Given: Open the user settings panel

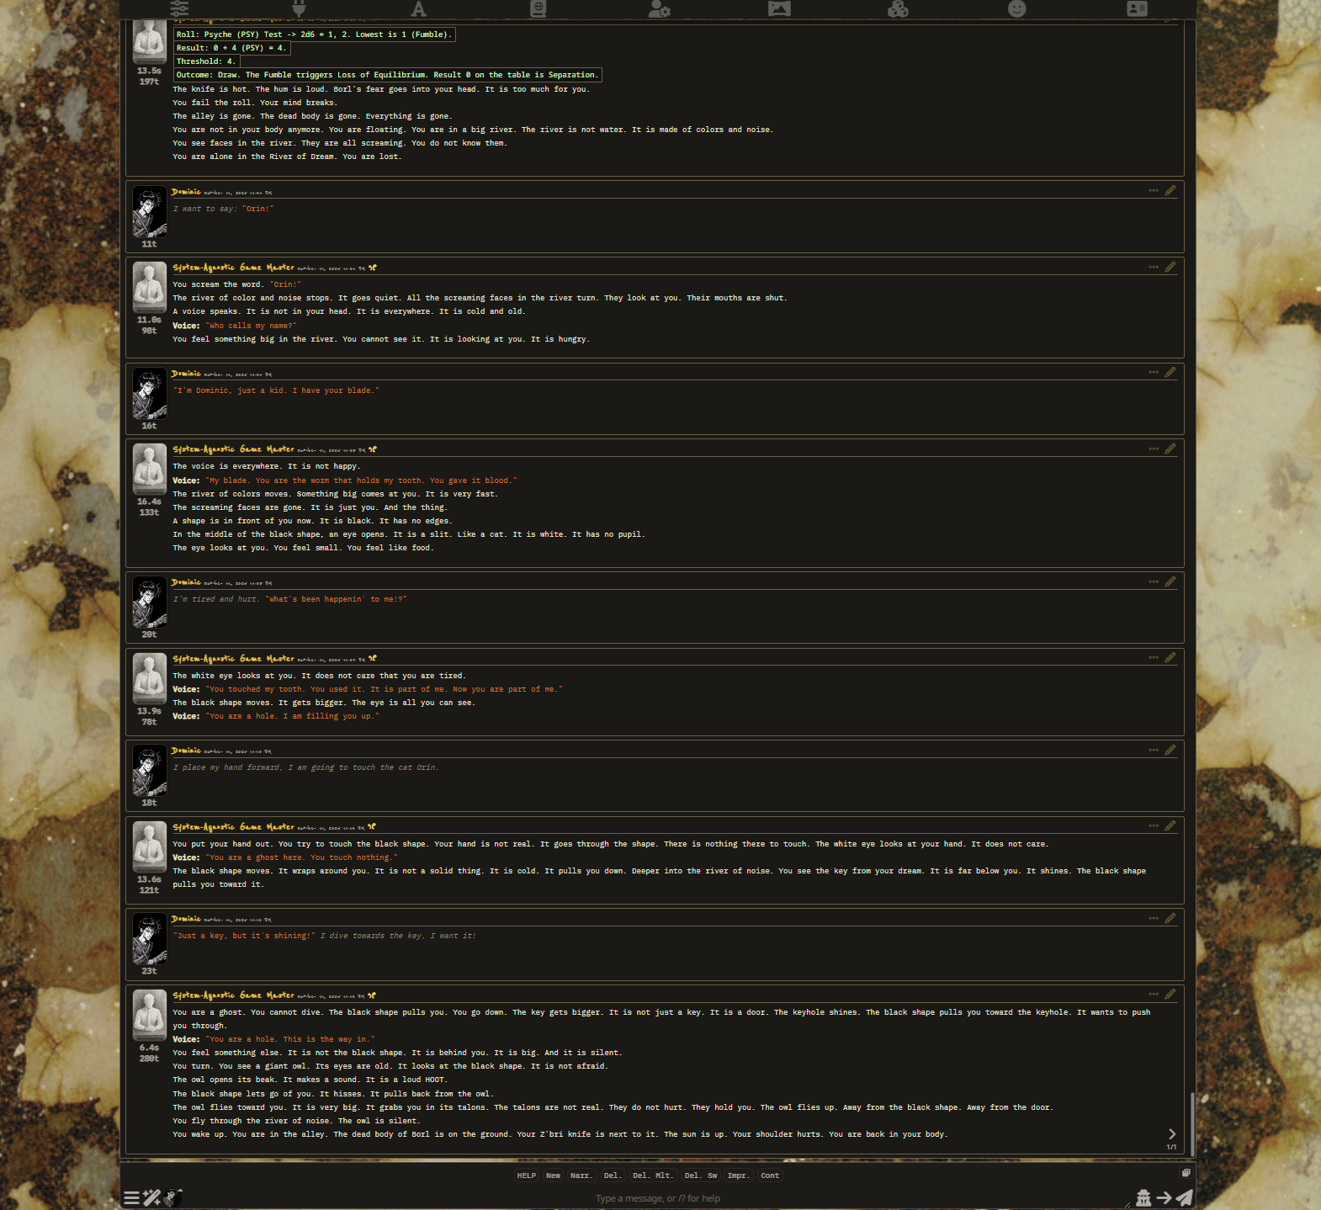Looking at the screenshot, I should [659, 8].
